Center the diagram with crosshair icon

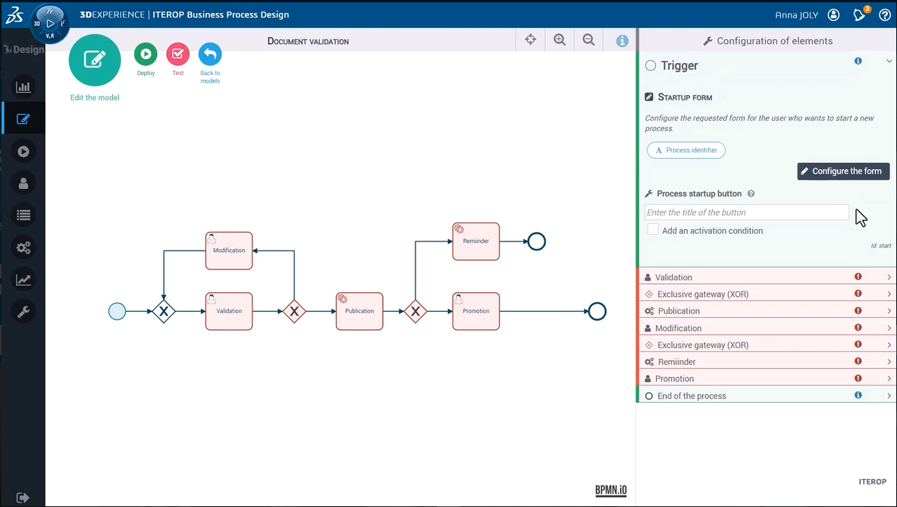530,39
